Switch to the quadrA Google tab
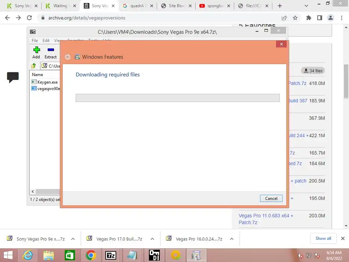Image resolution: width=349 pixels, height=262 pixels. tap(138, 6)
